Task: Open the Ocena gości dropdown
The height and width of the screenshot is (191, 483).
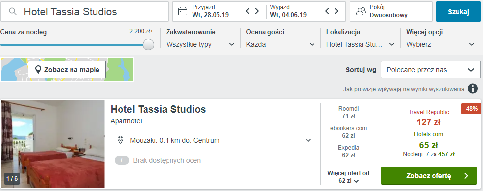Action: click(280, 44)
